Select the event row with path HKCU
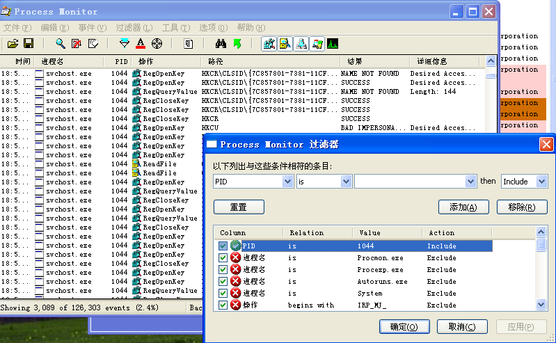 243,128
